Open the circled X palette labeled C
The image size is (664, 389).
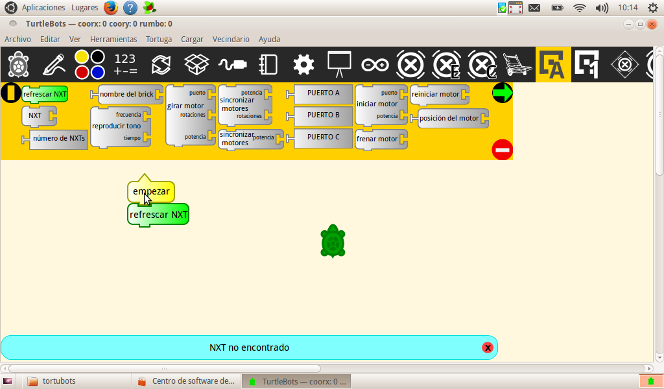(x=482, y=65)
